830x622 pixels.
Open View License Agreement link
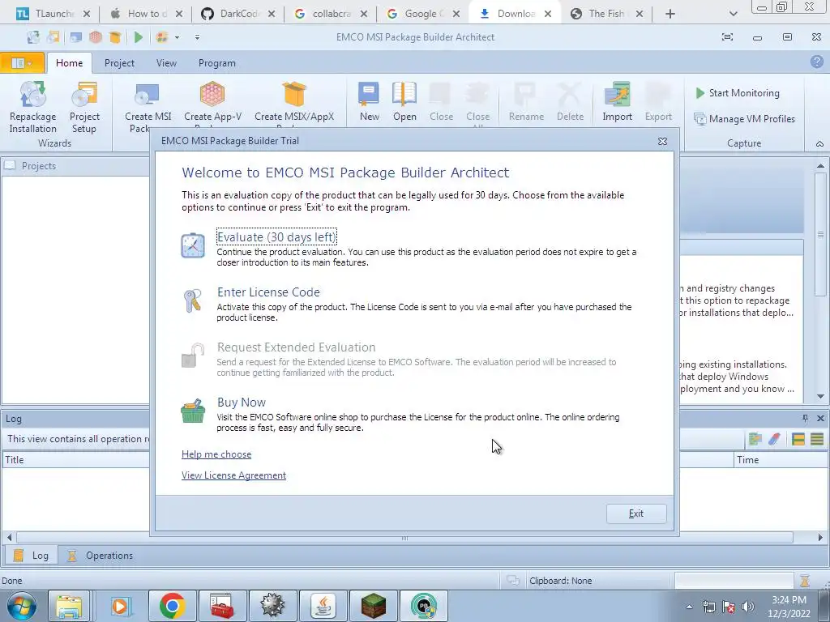point(233,475)
